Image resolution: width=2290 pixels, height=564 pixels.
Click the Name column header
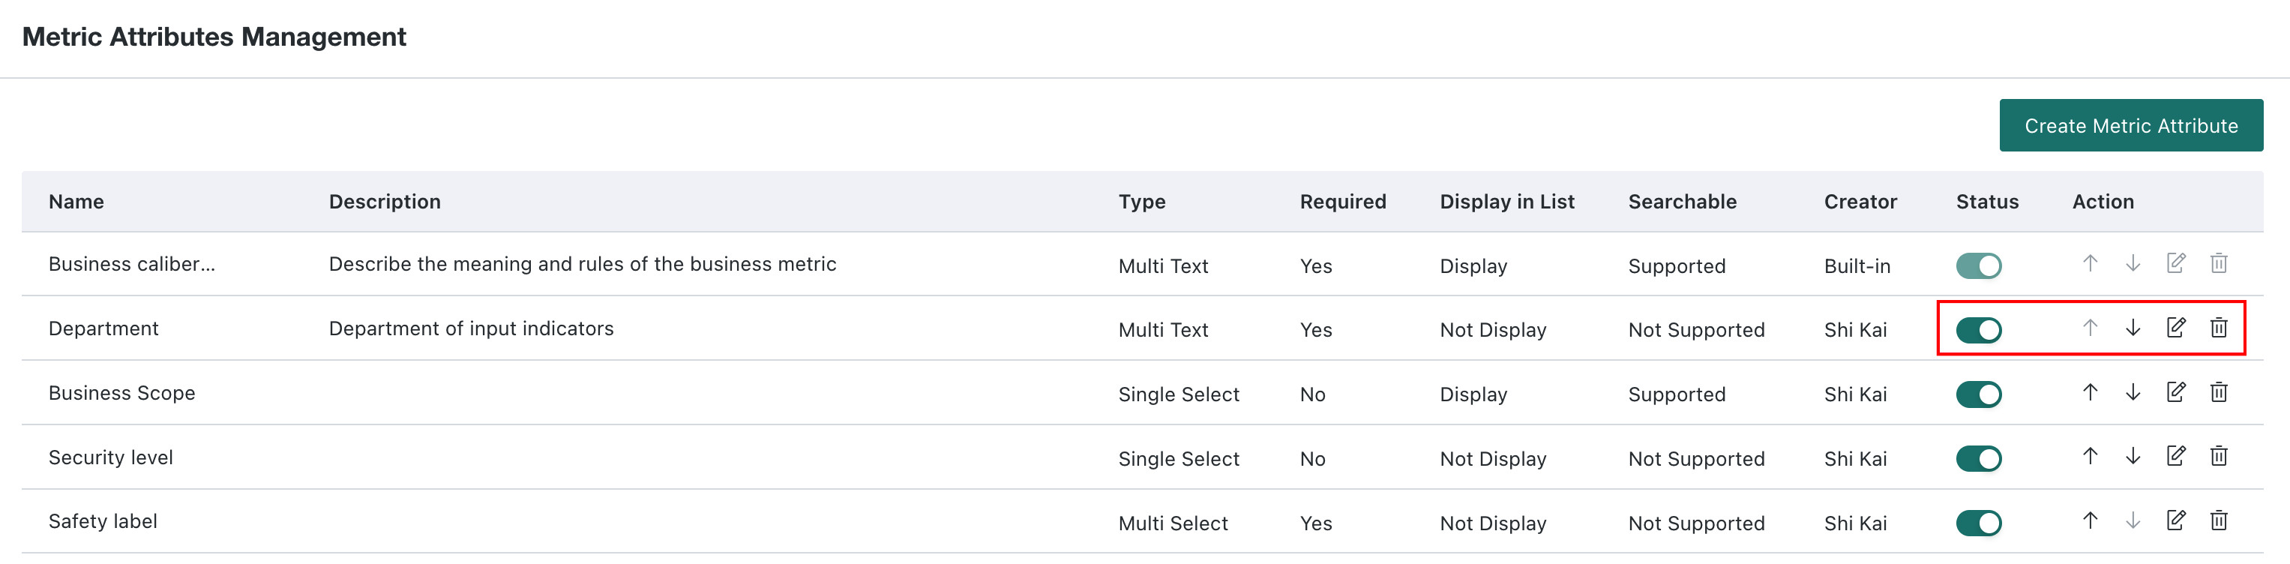76,201
